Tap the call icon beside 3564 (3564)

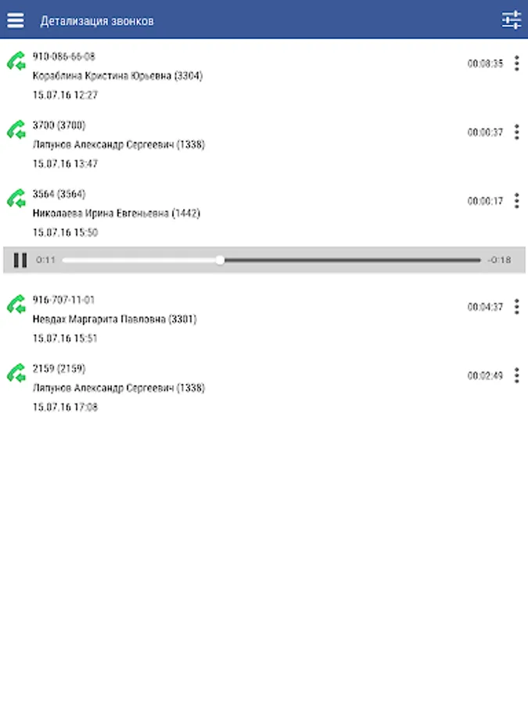coord(16,199)
